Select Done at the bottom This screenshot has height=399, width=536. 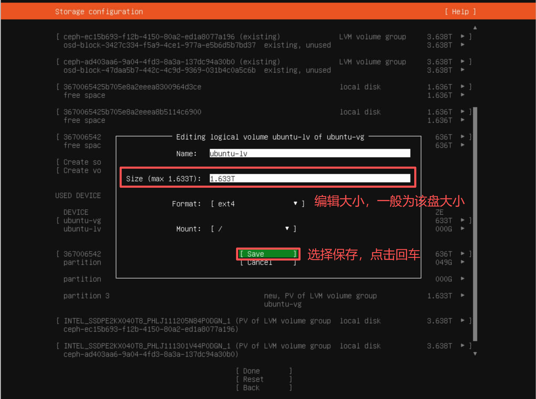point(264,371)
